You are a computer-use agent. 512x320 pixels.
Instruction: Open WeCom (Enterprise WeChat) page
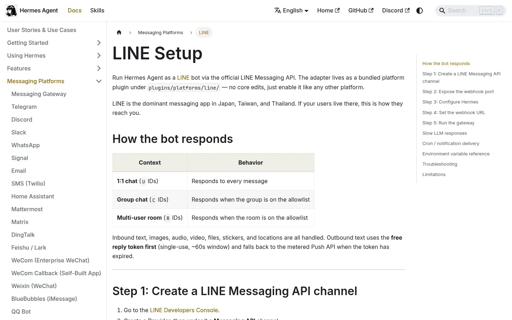coord(50,260)
